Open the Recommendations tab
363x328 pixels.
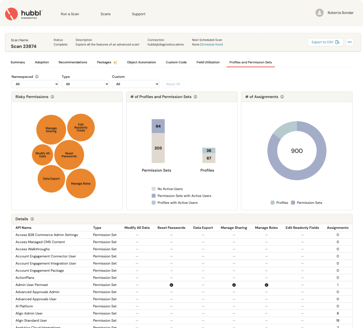73,62
